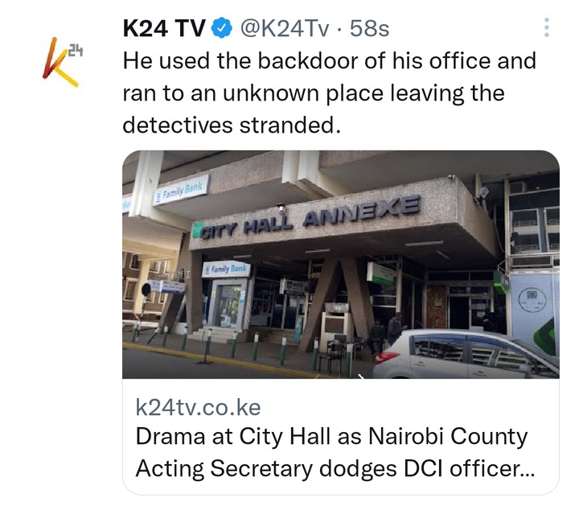579x506 pixels.
Task: Click the @K24Tv handle
Action: 285,28
